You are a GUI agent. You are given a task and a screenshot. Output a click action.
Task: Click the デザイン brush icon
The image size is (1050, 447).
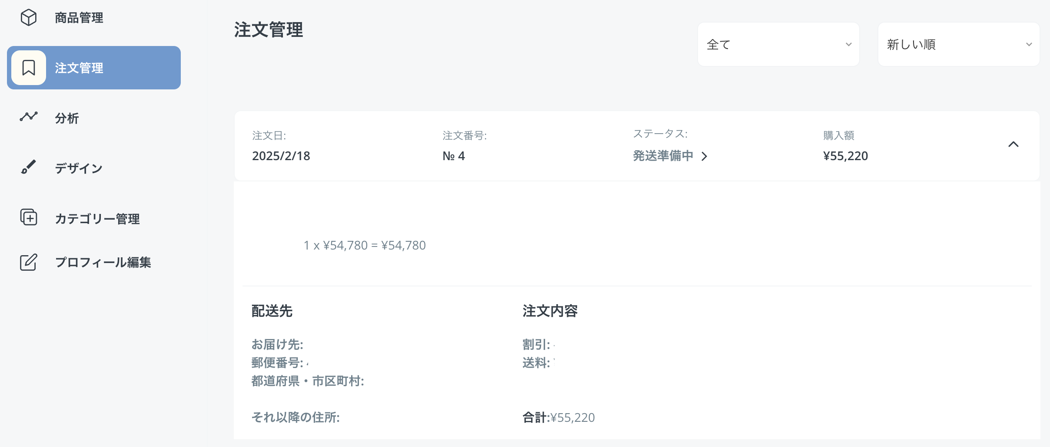point(29,167)
